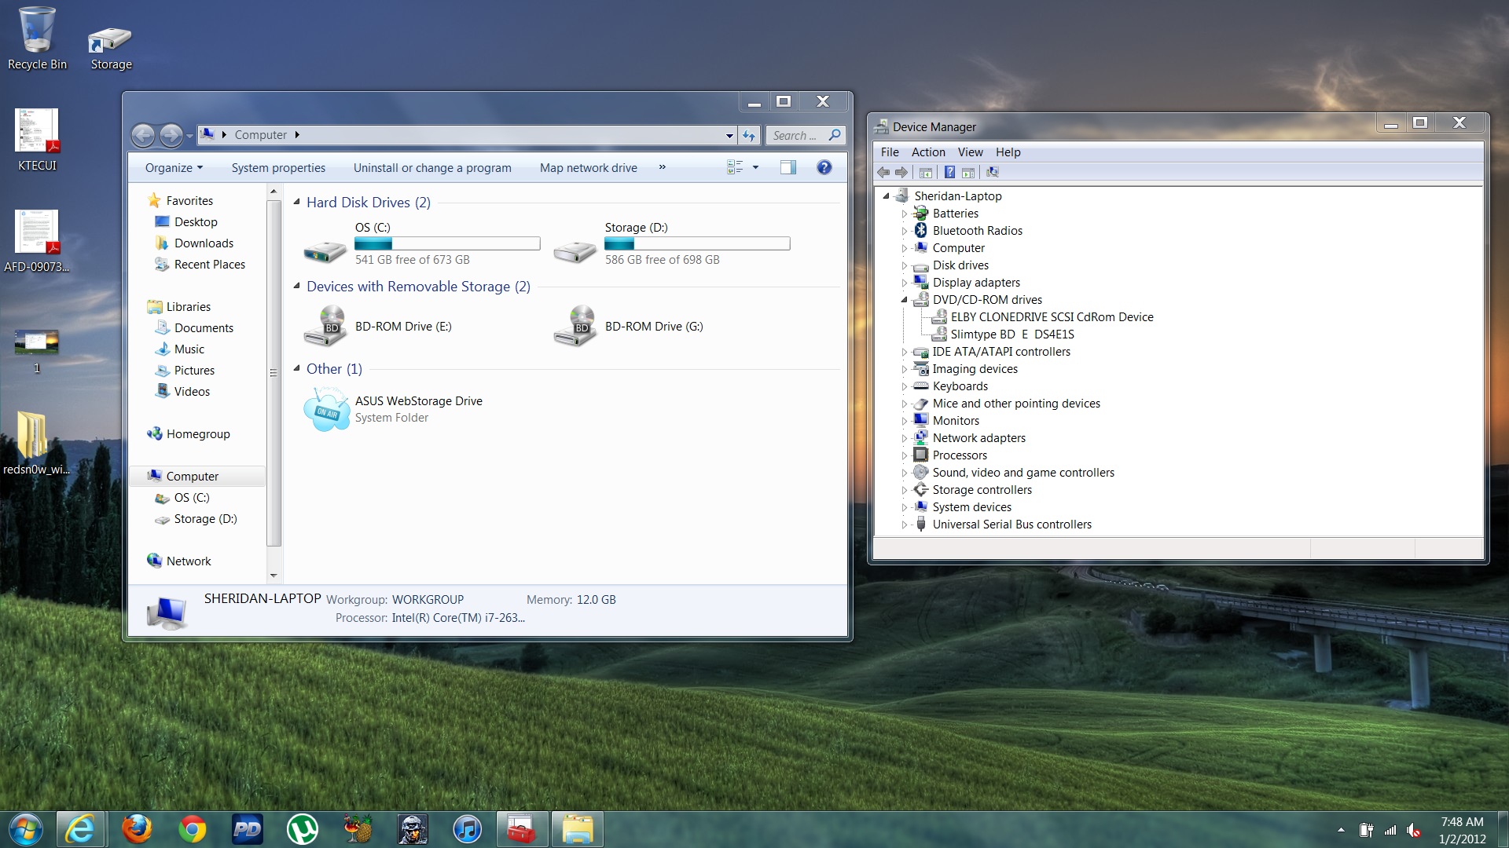Select the Slimtype BD E DS4E1S device

coord(1012,334)
